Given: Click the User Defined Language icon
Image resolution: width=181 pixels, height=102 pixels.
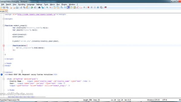Looking at the screenshot, I should point(71,8).
